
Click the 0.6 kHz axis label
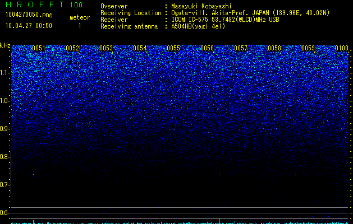pos(4,213)
